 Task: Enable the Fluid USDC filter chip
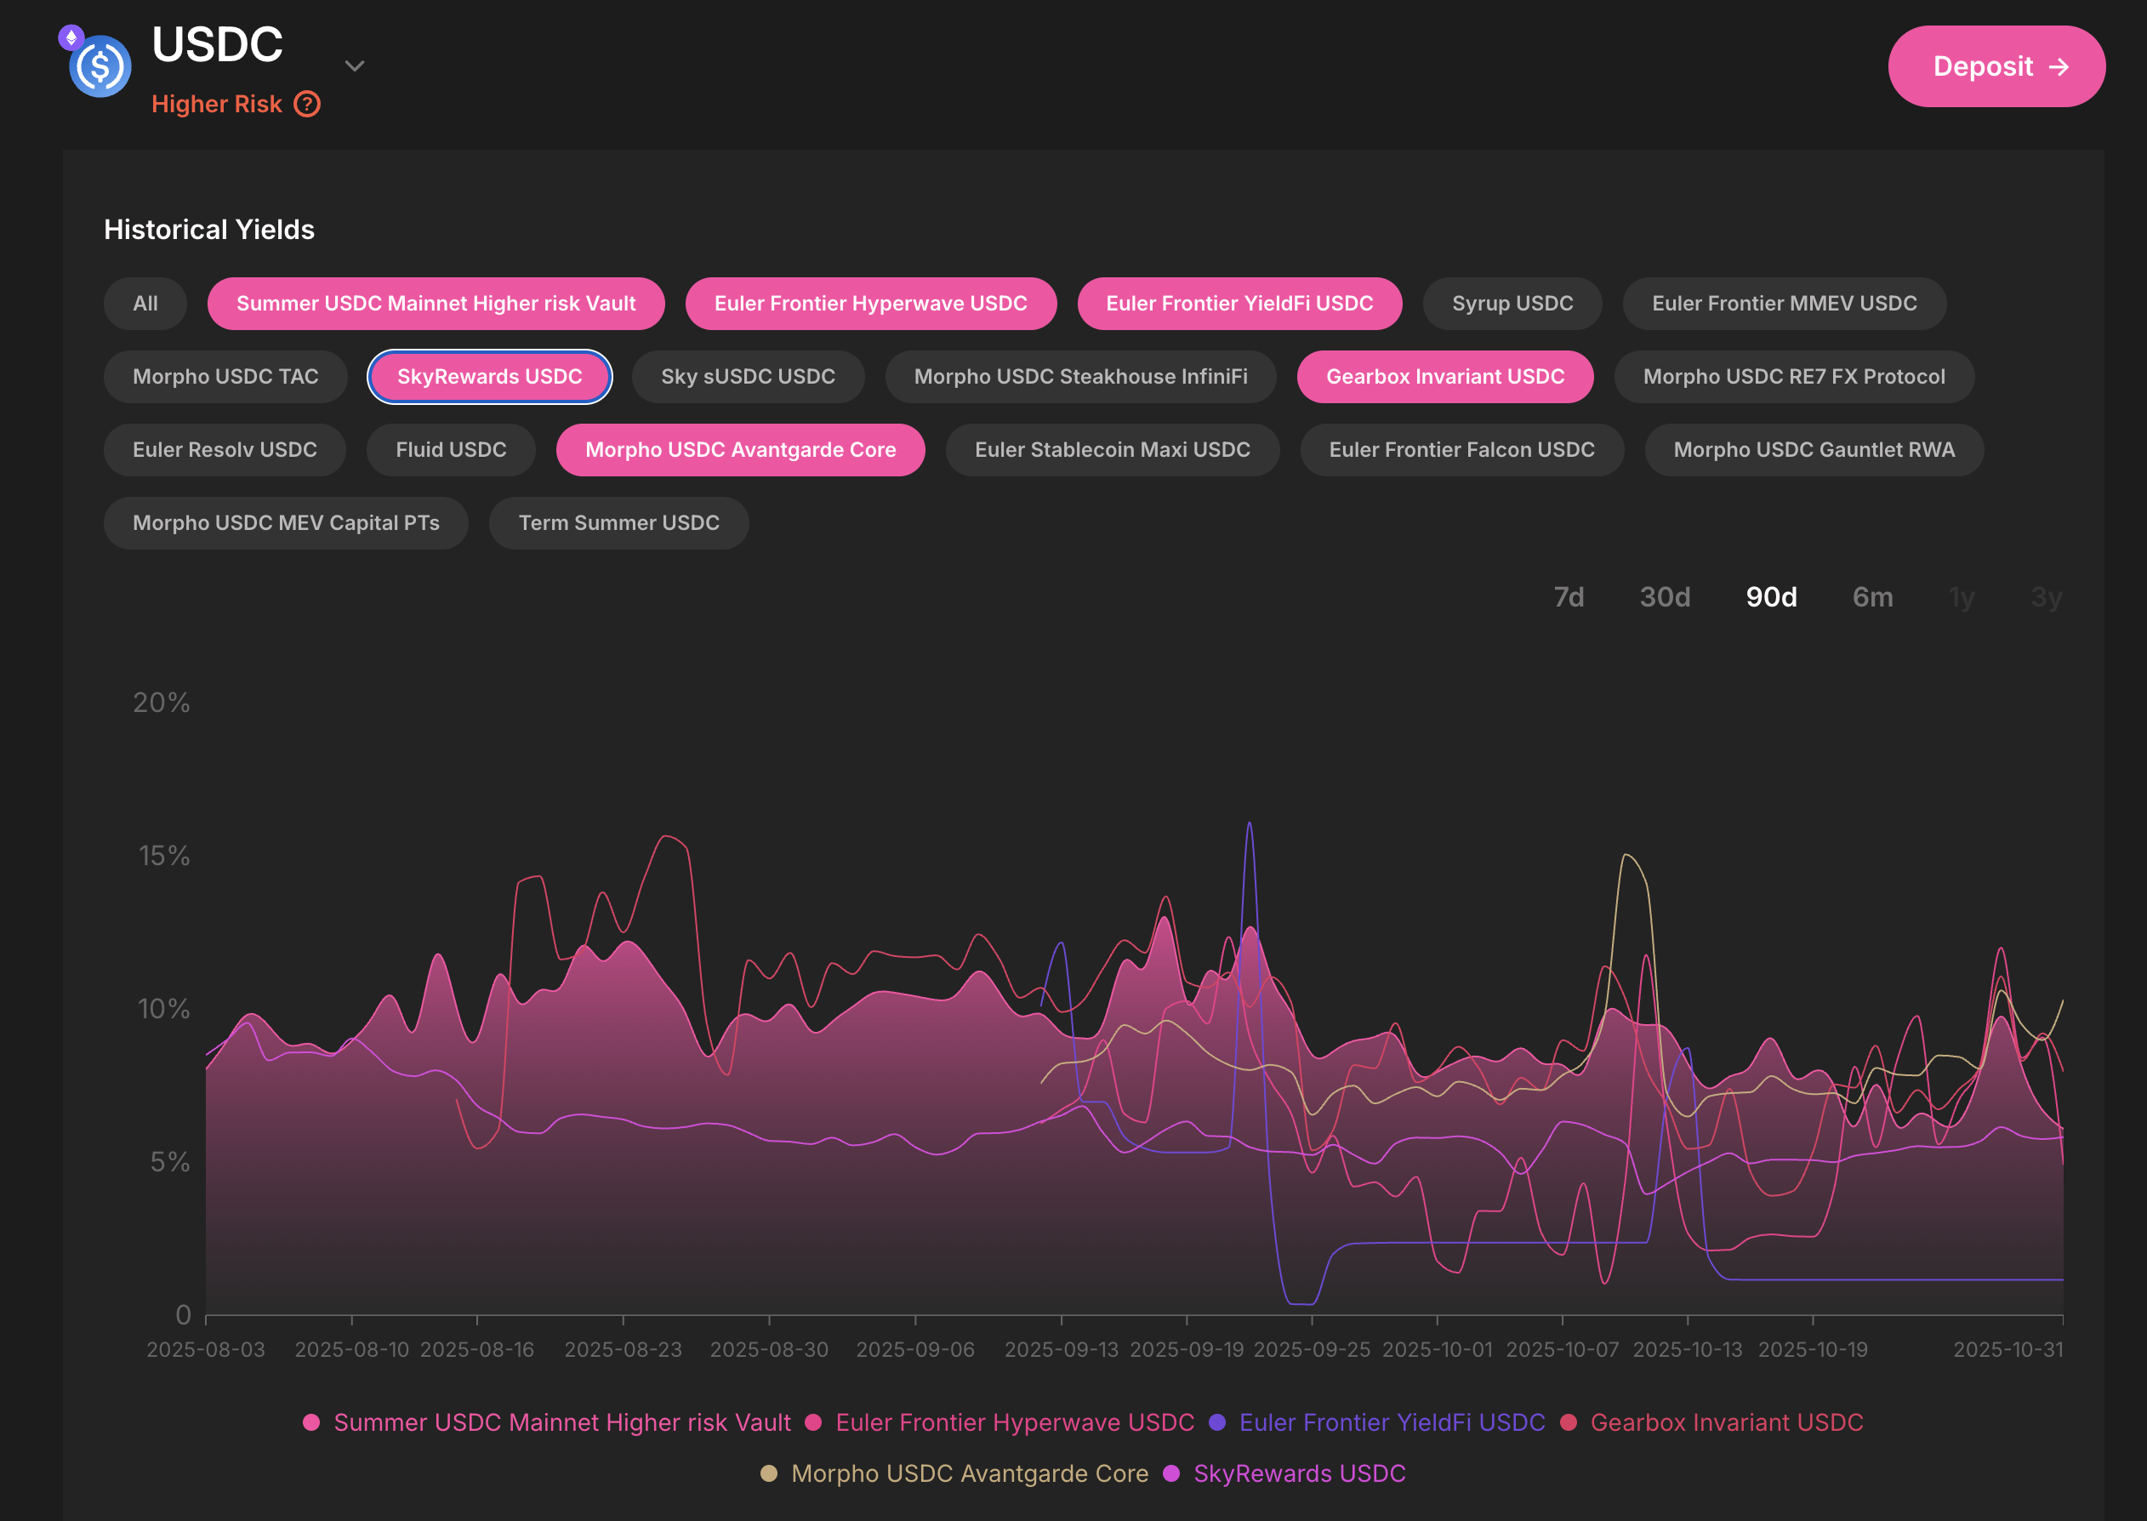click(450, 449)
